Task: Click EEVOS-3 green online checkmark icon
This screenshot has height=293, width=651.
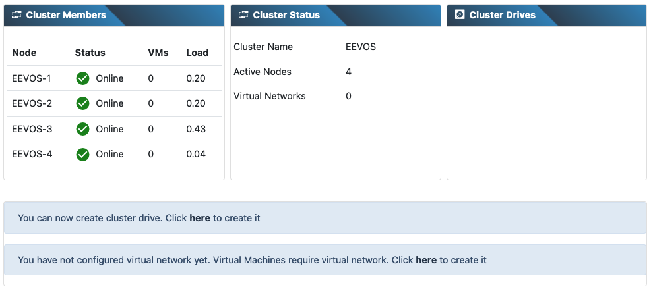Action: pos(82,129)
